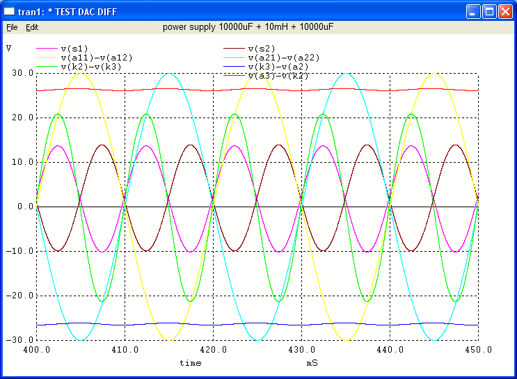Click the tran1 window icon in title bar

pyautogui.click(x=10, y=11)
